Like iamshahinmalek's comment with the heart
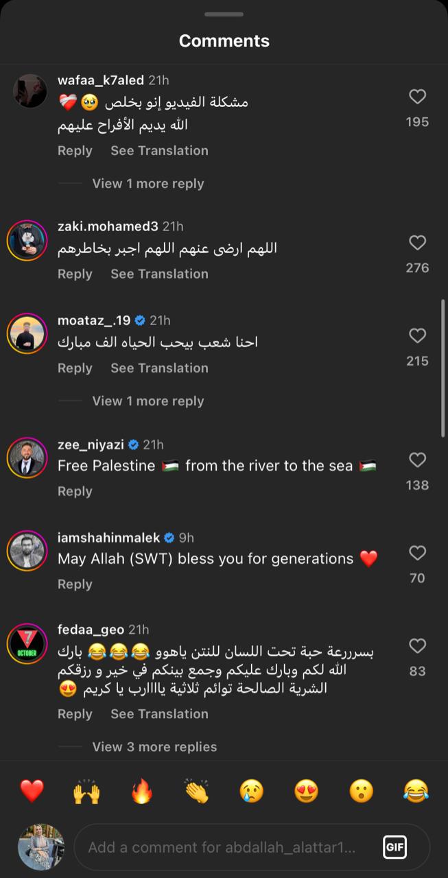The height and width of the screenshot is (878, 448). (x=417, y=553)
